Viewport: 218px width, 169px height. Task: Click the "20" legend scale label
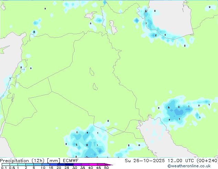pos(59,168)
